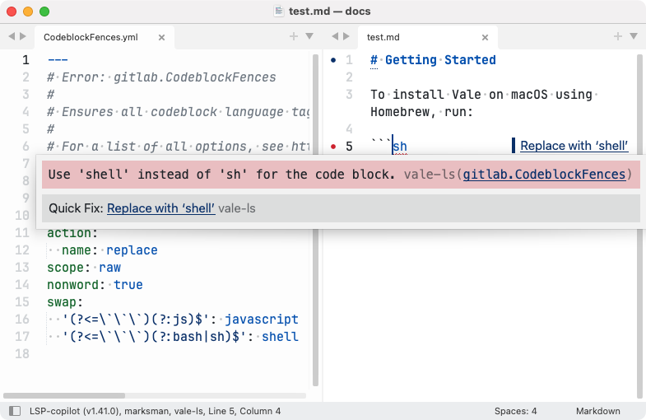Viewport: 646px width, 420px height.
Task: Apply the Quick Fix 'Replace with shell' link
Action: coord(160,208)
